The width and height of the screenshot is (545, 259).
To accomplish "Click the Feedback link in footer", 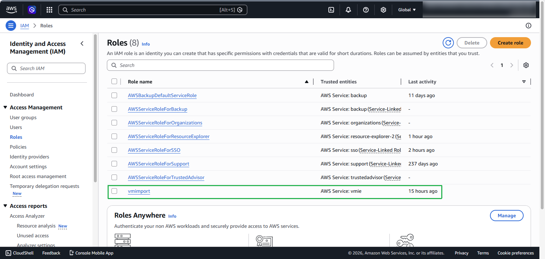I will pos(51,253).
